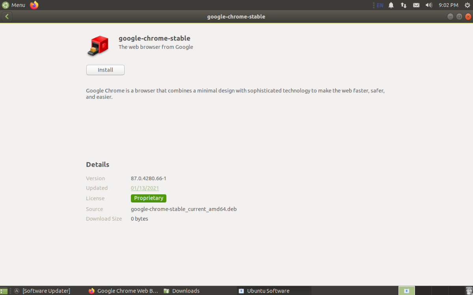
Task: Open the session power gear menu
Action: pos(467,5)
